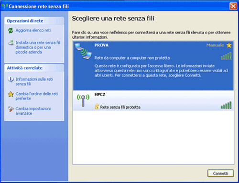Click the 'Manuale' label on PROVA
This screenshot has width=239, height=183.
215,45
